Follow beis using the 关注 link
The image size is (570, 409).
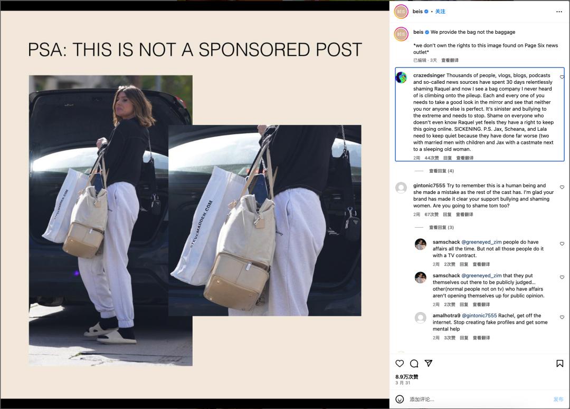(x=440, y=12)
